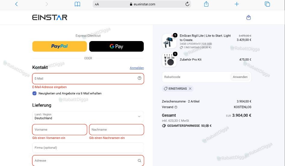Click the Safari forward arrow
285x166 pixels.
[x=47, y=4]
